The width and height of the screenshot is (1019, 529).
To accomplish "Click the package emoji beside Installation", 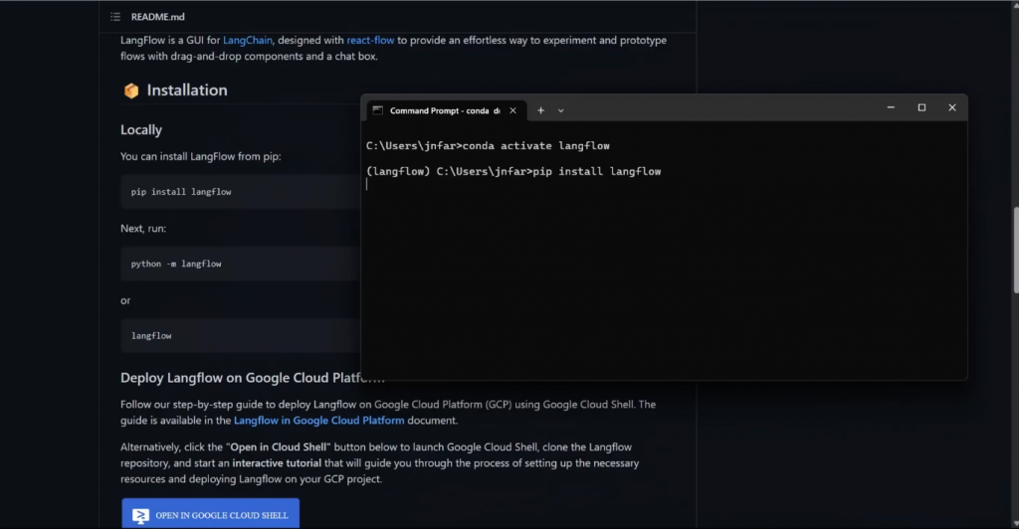I will coord(130,90).
